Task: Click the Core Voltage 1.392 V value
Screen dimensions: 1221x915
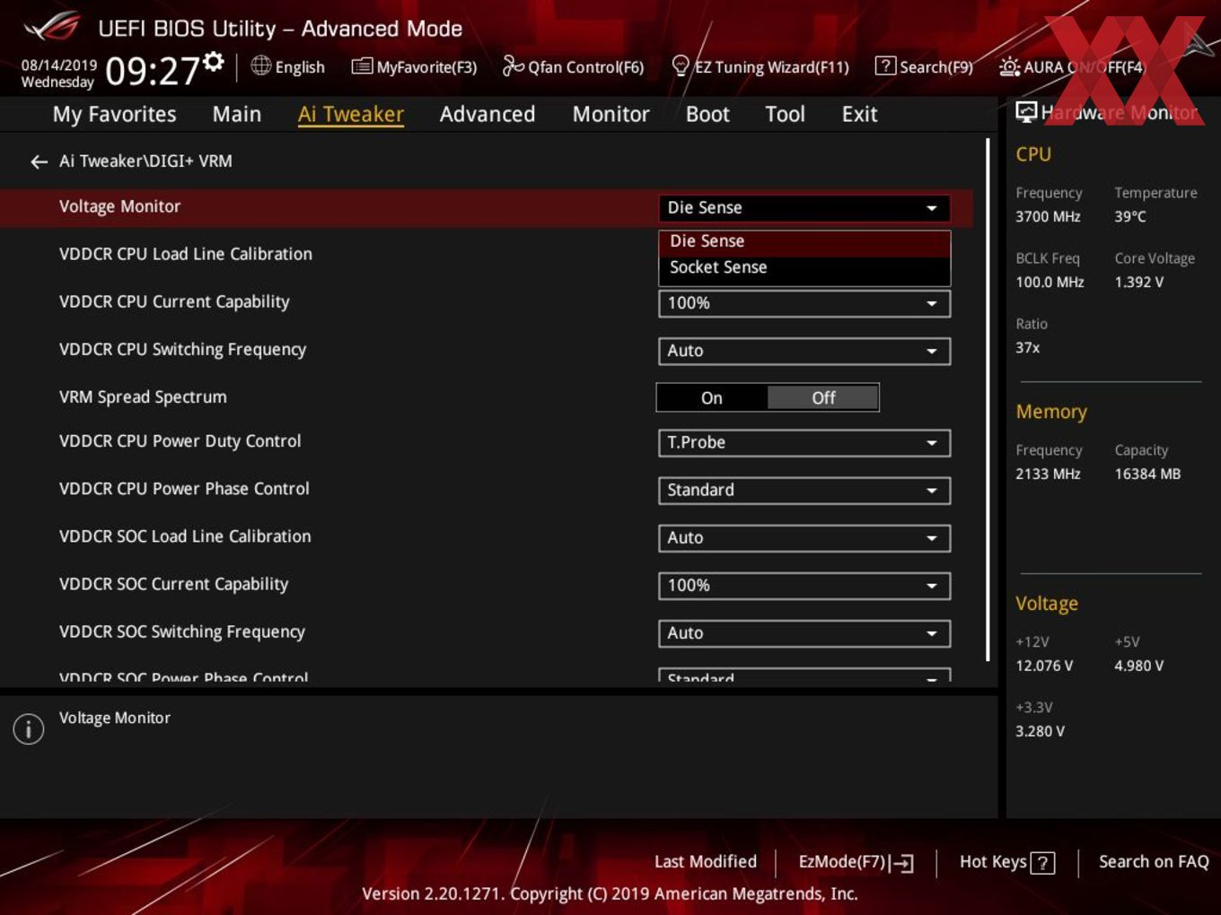Action: (1139, 283)
